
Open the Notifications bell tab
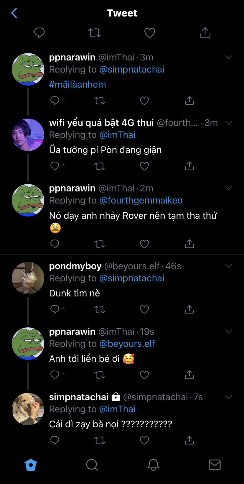coord(153,465)
